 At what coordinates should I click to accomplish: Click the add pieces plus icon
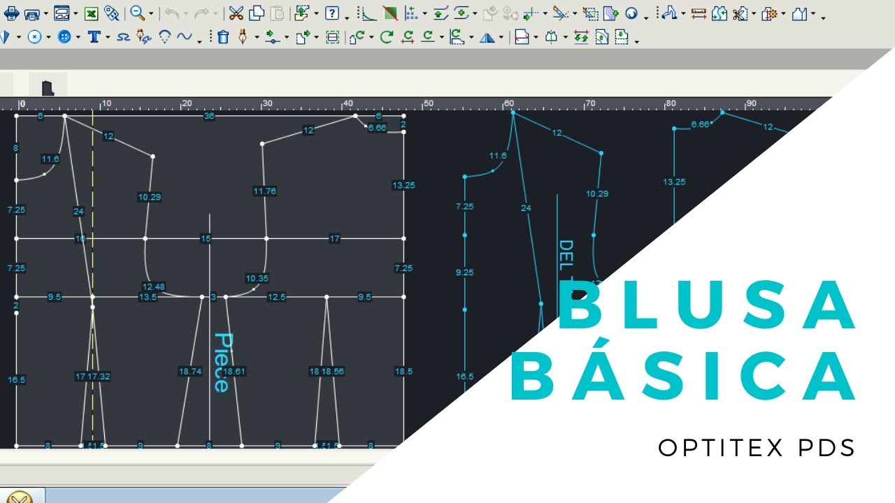(x=611, y=13)
